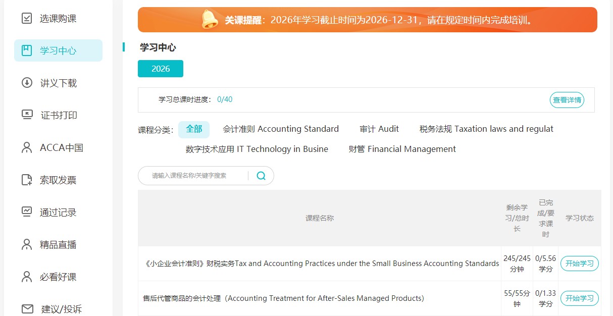Select the 全部 category filter
The height and width of the screenshot is (316, 613).
click(194, 129)
